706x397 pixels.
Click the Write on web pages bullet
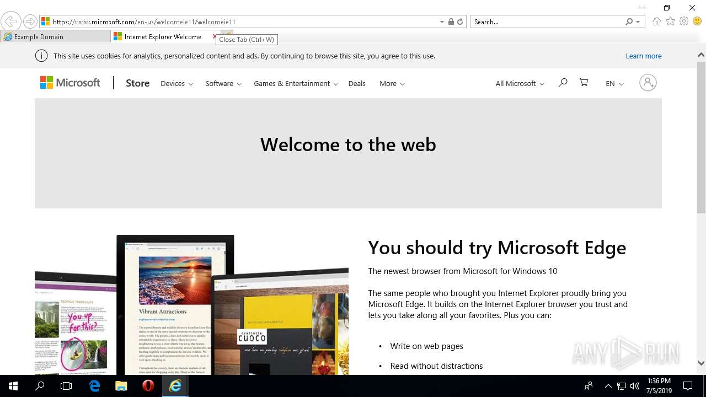click(426, 346)
